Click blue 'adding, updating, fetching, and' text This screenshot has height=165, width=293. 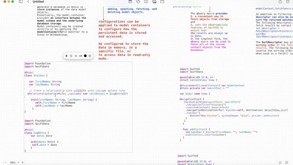pos(132,9)
